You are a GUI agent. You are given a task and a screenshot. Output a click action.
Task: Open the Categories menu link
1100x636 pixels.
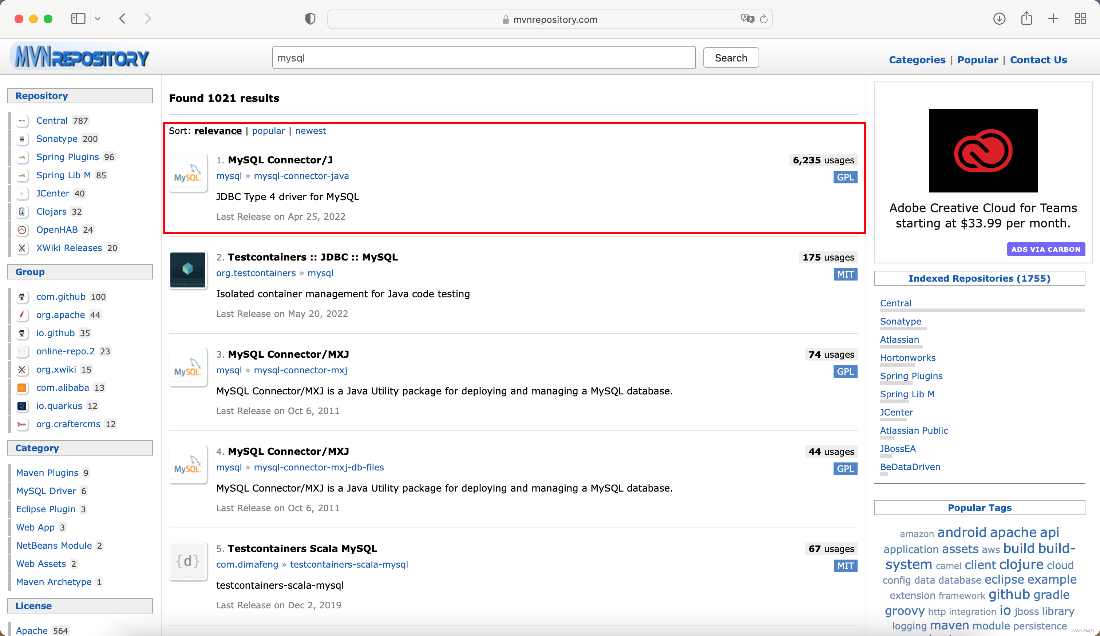(x=917, y=60)
